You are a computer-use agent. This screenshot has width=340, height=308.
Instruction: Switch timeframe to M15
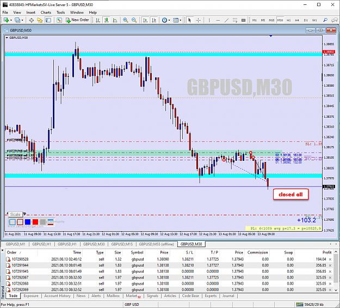[x=271, y=20]
